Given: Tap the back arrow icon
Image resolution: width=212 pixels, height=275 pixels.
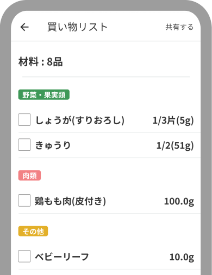Looking at the screenshot, I should tap(24, 27).
